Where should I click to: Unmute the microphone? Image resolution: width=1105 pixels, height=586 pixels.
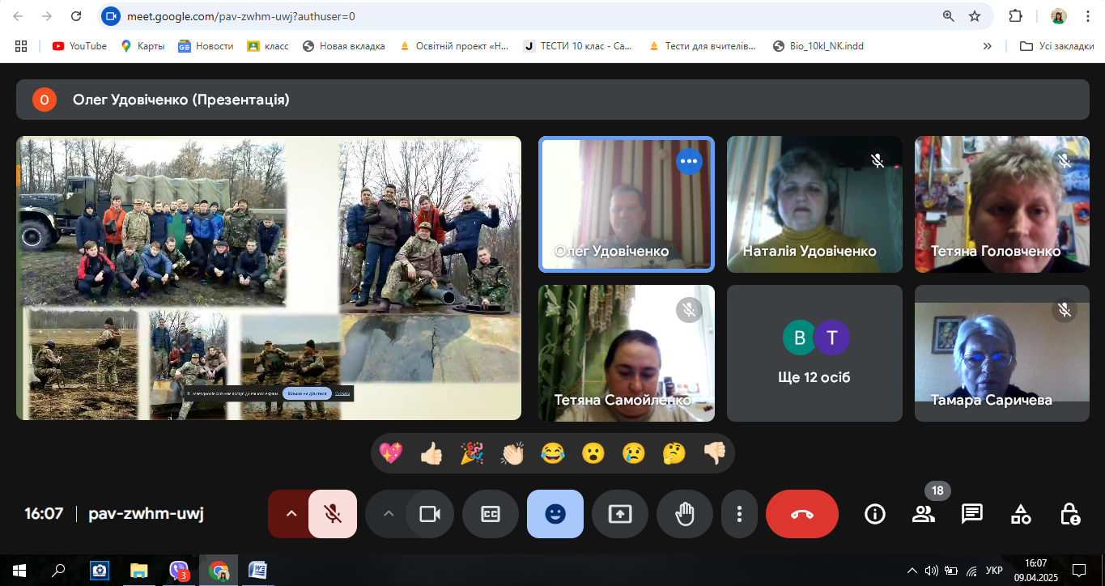click(332, 514)
